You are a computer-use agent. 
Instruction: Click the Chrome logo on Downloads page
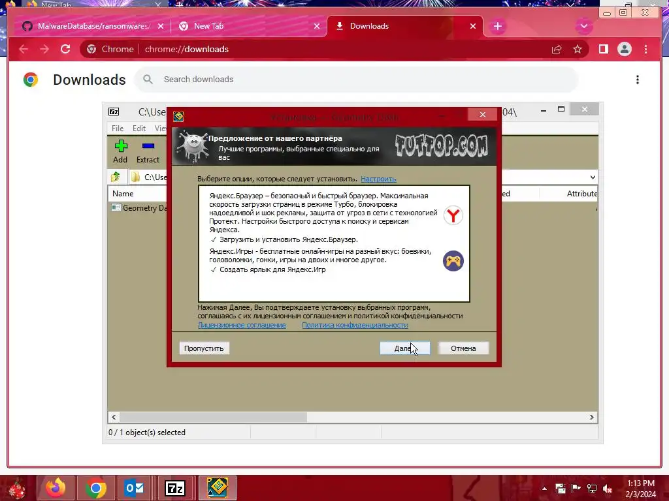click(x=31, y=80)
